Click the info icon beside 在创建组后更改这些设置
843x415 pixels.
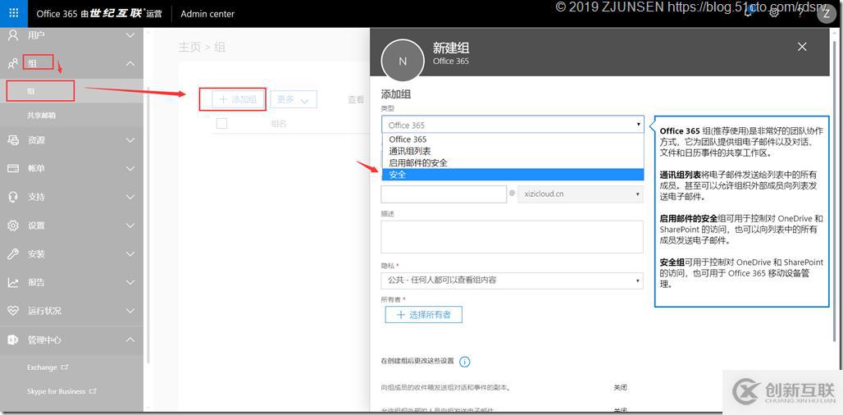(465, 361)
